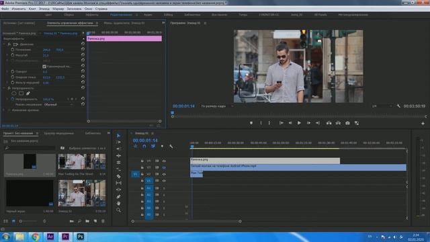Select the Pen tool in toolbar
This screenshot has width=430, height=242.
(118, 196)
